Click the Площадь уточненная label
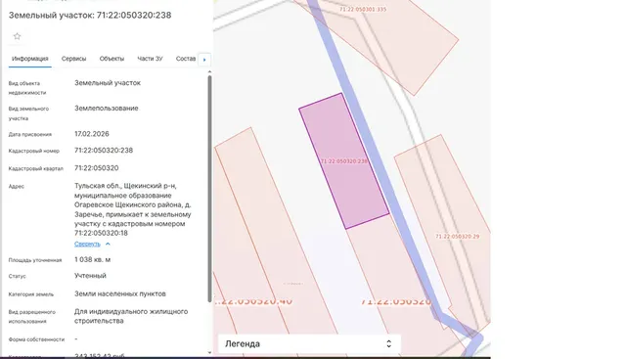This screenshot has width=626, height=359. click(x=35, y=260)
